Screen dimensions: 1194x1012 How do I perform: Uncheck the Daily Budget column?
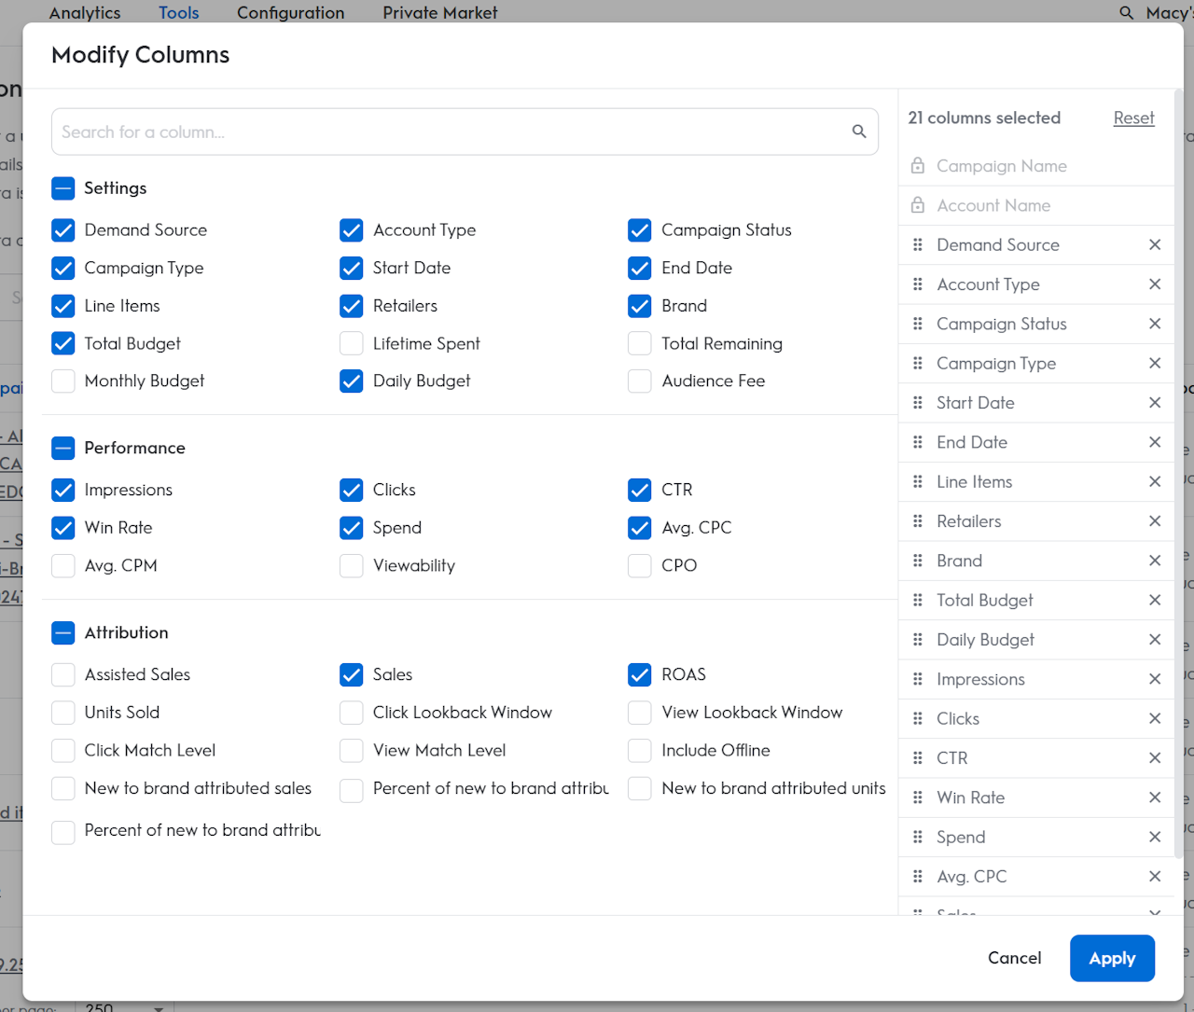[352, 381]
